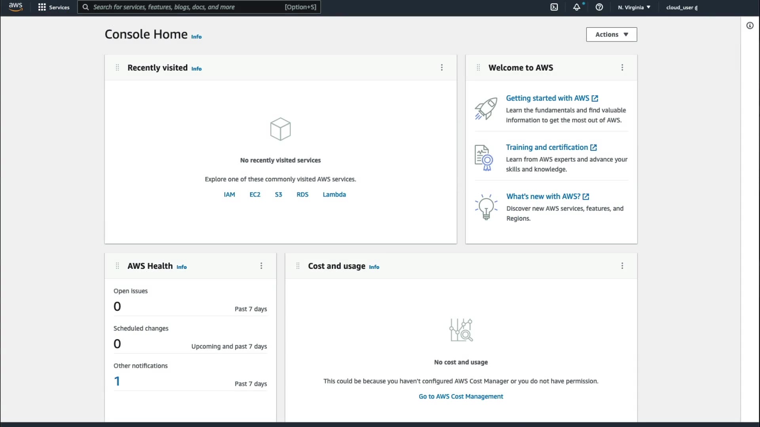
Task: Click the search services input field
Action: pos(186,7)
